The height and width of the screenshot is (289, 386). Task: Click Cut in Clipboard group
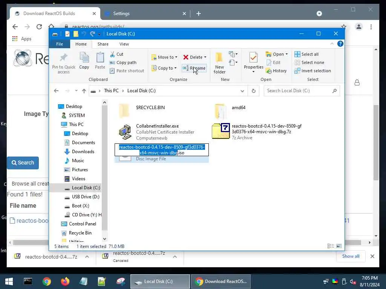116,54
